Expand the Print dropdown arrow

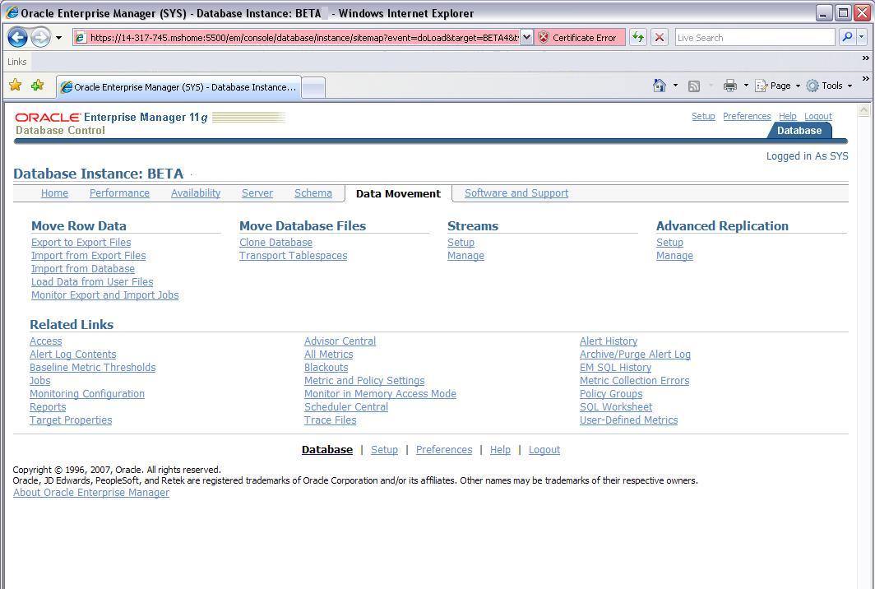click(x=746, y=86)
